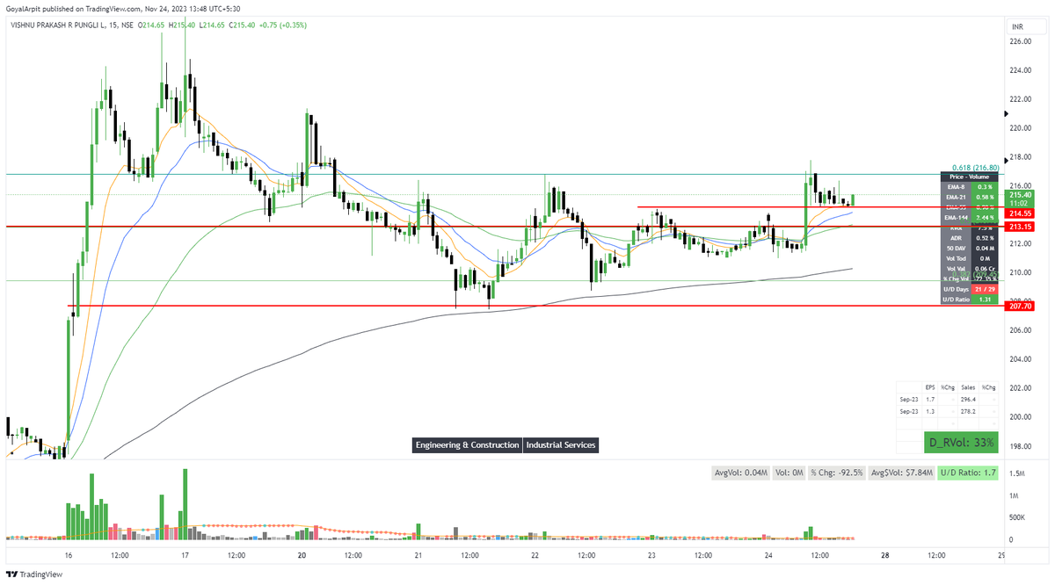Click the EPS value 1.3
Image resolution: width=1055 pixels, height=585 pixels.
[931, 410]
